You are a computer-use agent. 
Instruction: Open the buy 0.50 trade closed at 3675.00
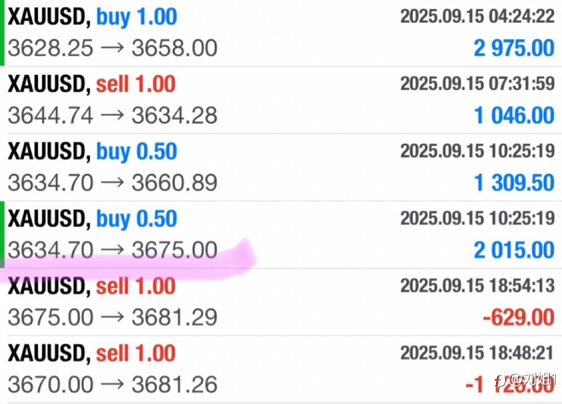[281, 234]
